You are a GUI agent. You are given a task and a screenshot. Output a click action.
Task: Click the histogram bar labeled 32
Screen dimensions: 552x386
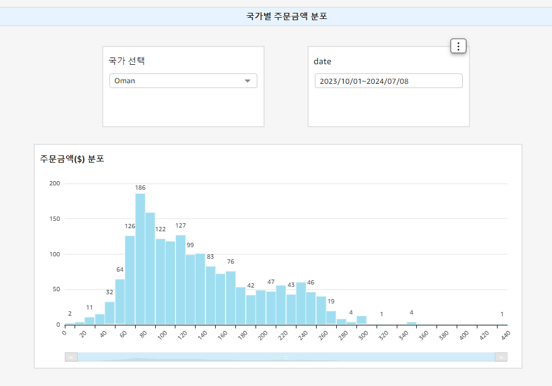pyautogui.click(x=109, y=313)
